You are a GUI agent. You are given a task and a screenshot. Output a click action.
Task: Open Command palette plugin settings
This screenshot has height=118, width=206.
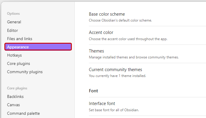(x=23, y=113)
